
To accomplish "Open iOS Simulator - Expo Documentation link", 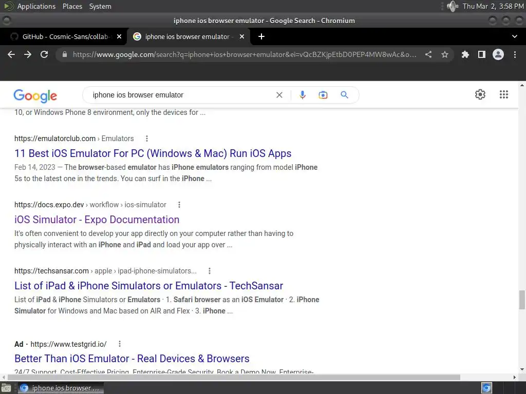I will pos(97,220).
